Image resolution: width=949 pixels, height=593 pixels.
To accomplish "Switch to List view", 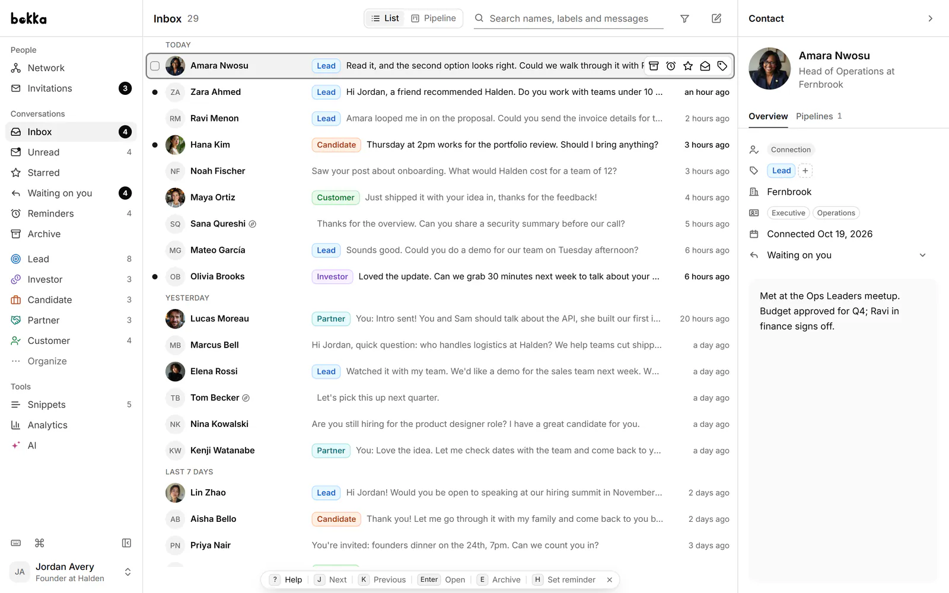I will [385, 18].
